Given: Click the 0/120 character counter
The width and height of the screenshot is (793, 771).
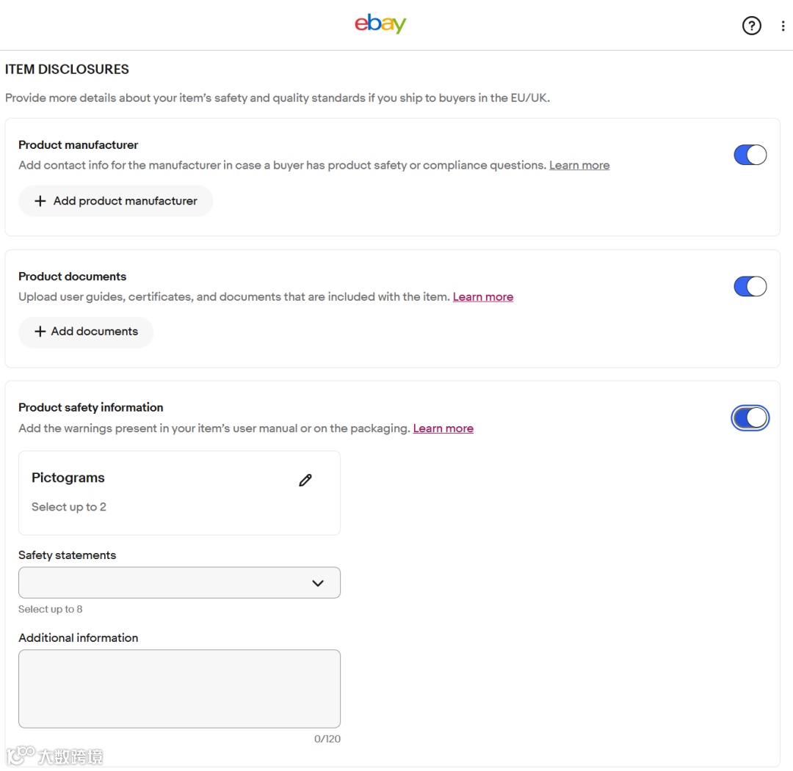Looking at the screenshot, I should pos(327,739).
